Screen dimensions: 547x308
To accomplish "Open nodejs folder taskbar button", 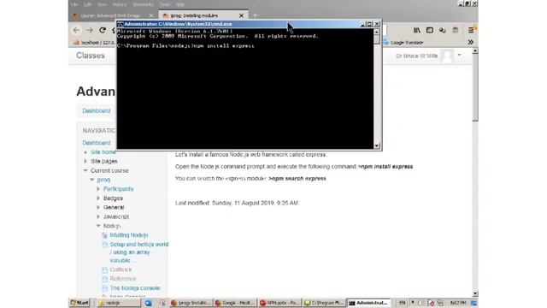I will [x=119, y=303].
